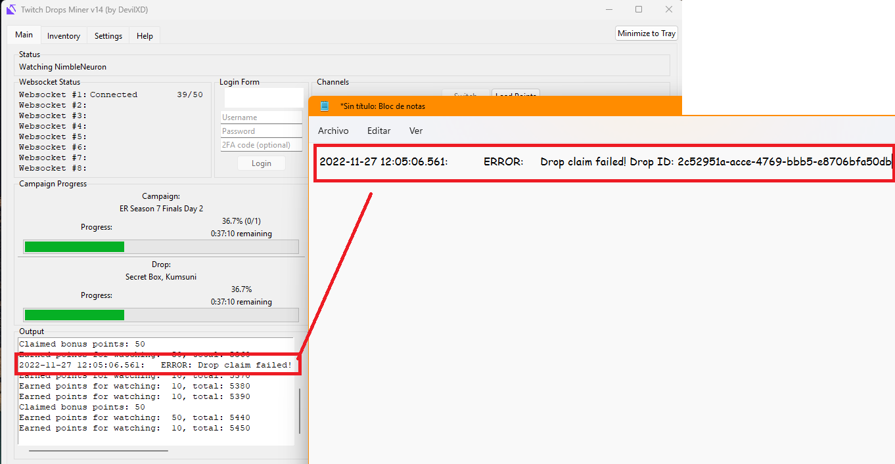Click the Password input field
The height and width of the screenshot is (464, 895).
(x=261, y=131)
